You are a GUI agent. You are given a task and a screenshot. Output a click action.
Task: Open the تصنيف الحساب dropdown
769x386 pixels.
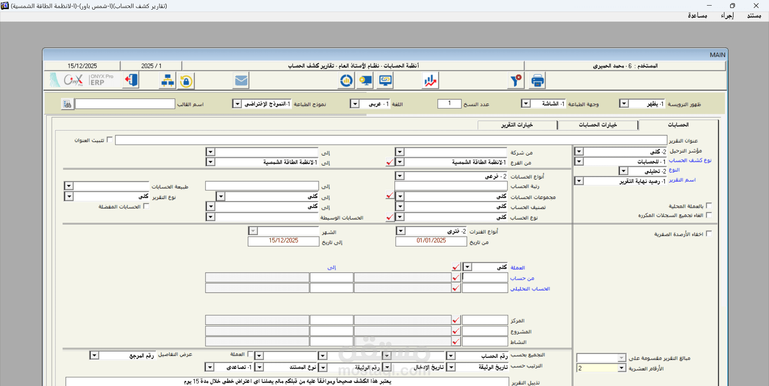(400, 207)
